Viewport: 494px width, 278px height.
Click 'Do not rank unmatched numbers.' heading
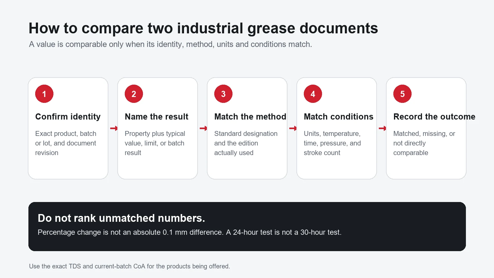coord(121,218)
